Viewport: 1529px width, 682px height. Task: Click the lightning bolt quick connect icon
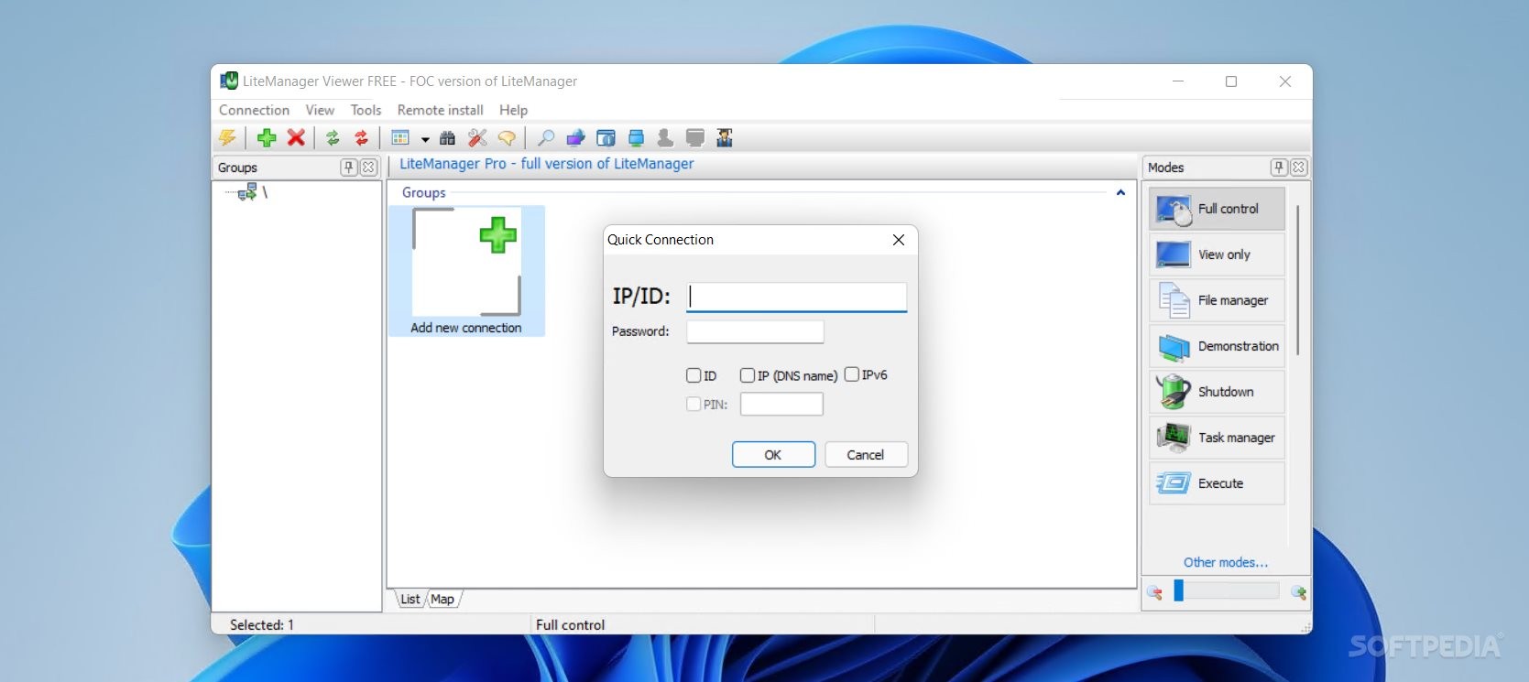coord(227,138)
